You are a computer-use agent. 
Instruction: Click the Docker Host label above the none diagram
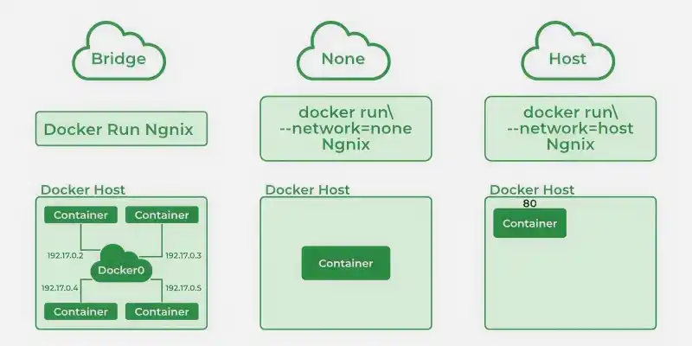click(x=308, y=189)
